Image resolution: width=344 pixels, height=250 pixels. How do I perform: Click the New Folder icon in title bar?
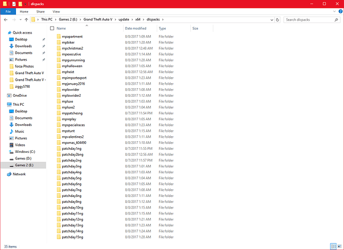20,4
